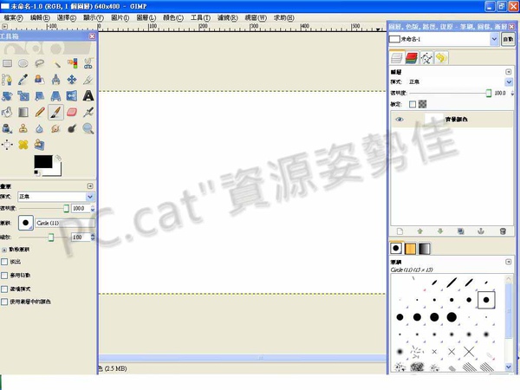Screen dimensions: 520x390
Task: Select the Select by Color tool
Action: 72,63
